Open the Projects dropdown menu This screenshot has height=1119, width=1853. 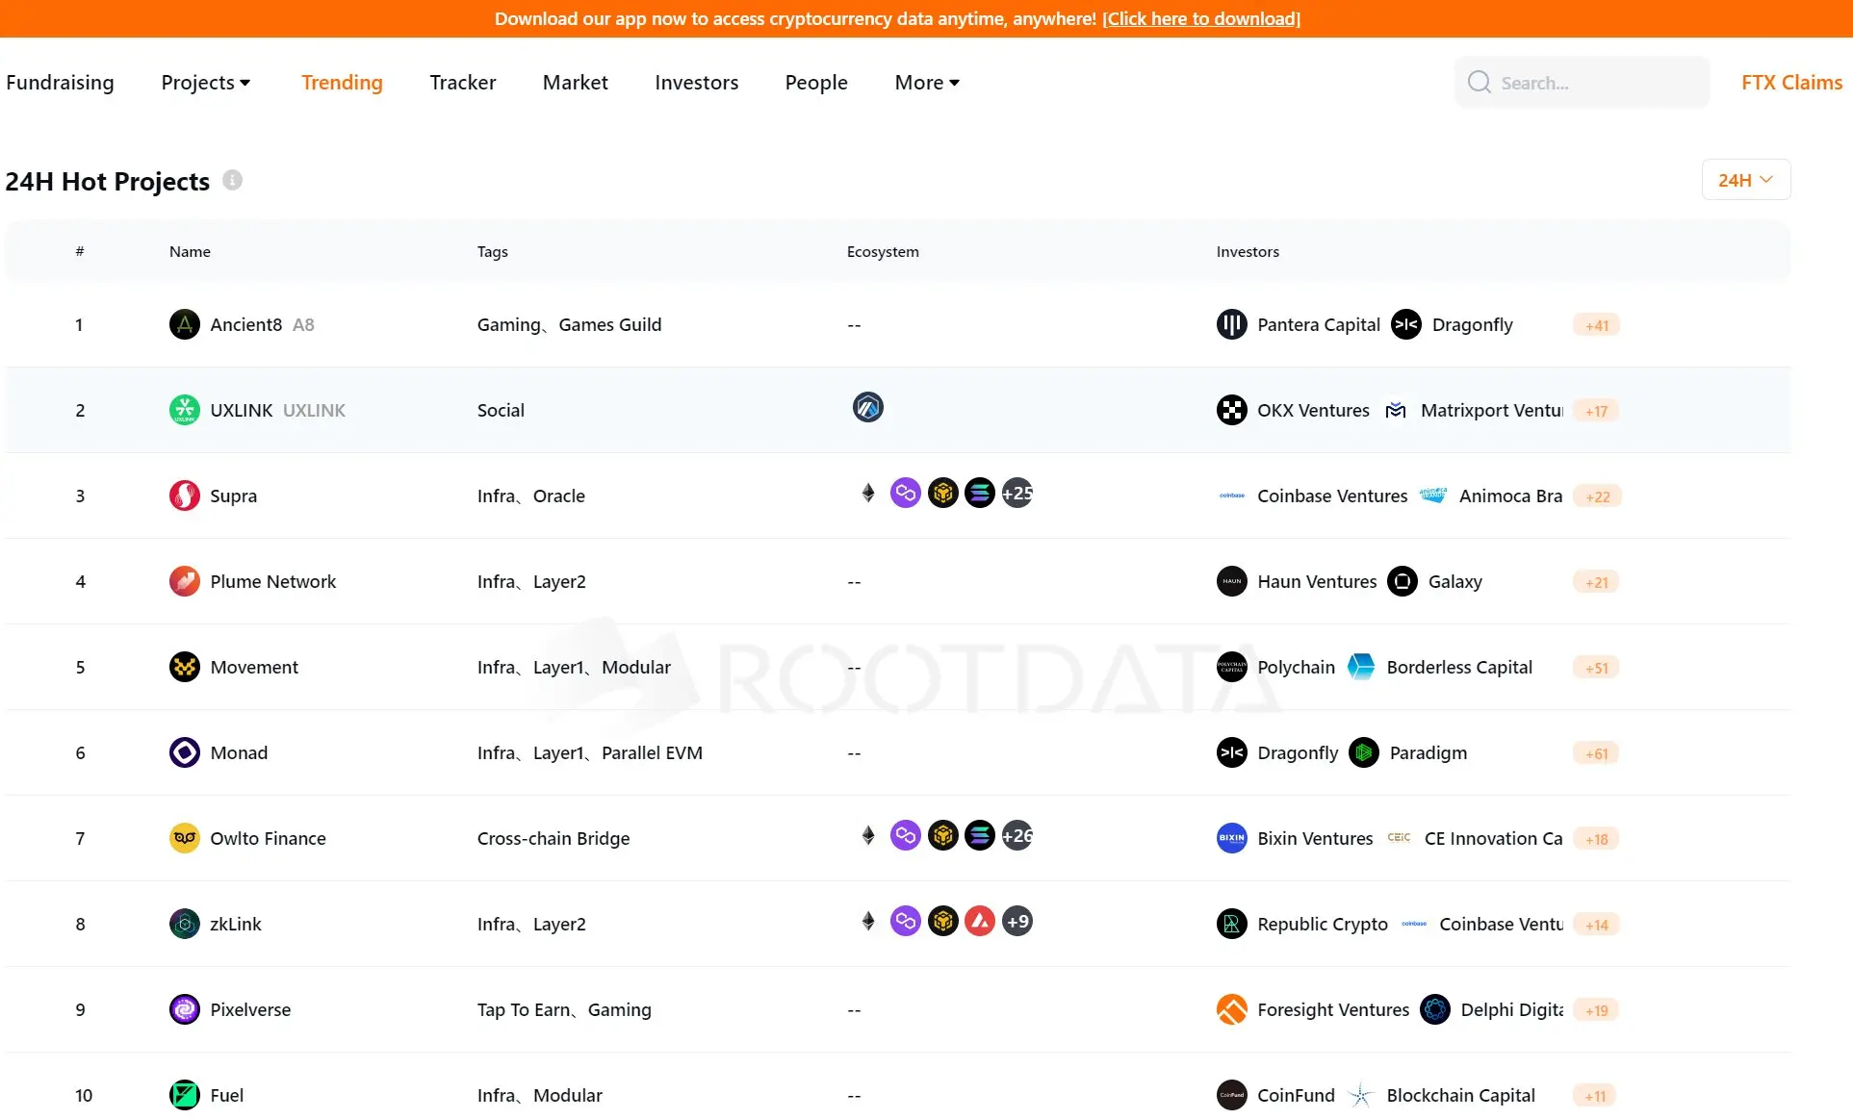[204, 82]
